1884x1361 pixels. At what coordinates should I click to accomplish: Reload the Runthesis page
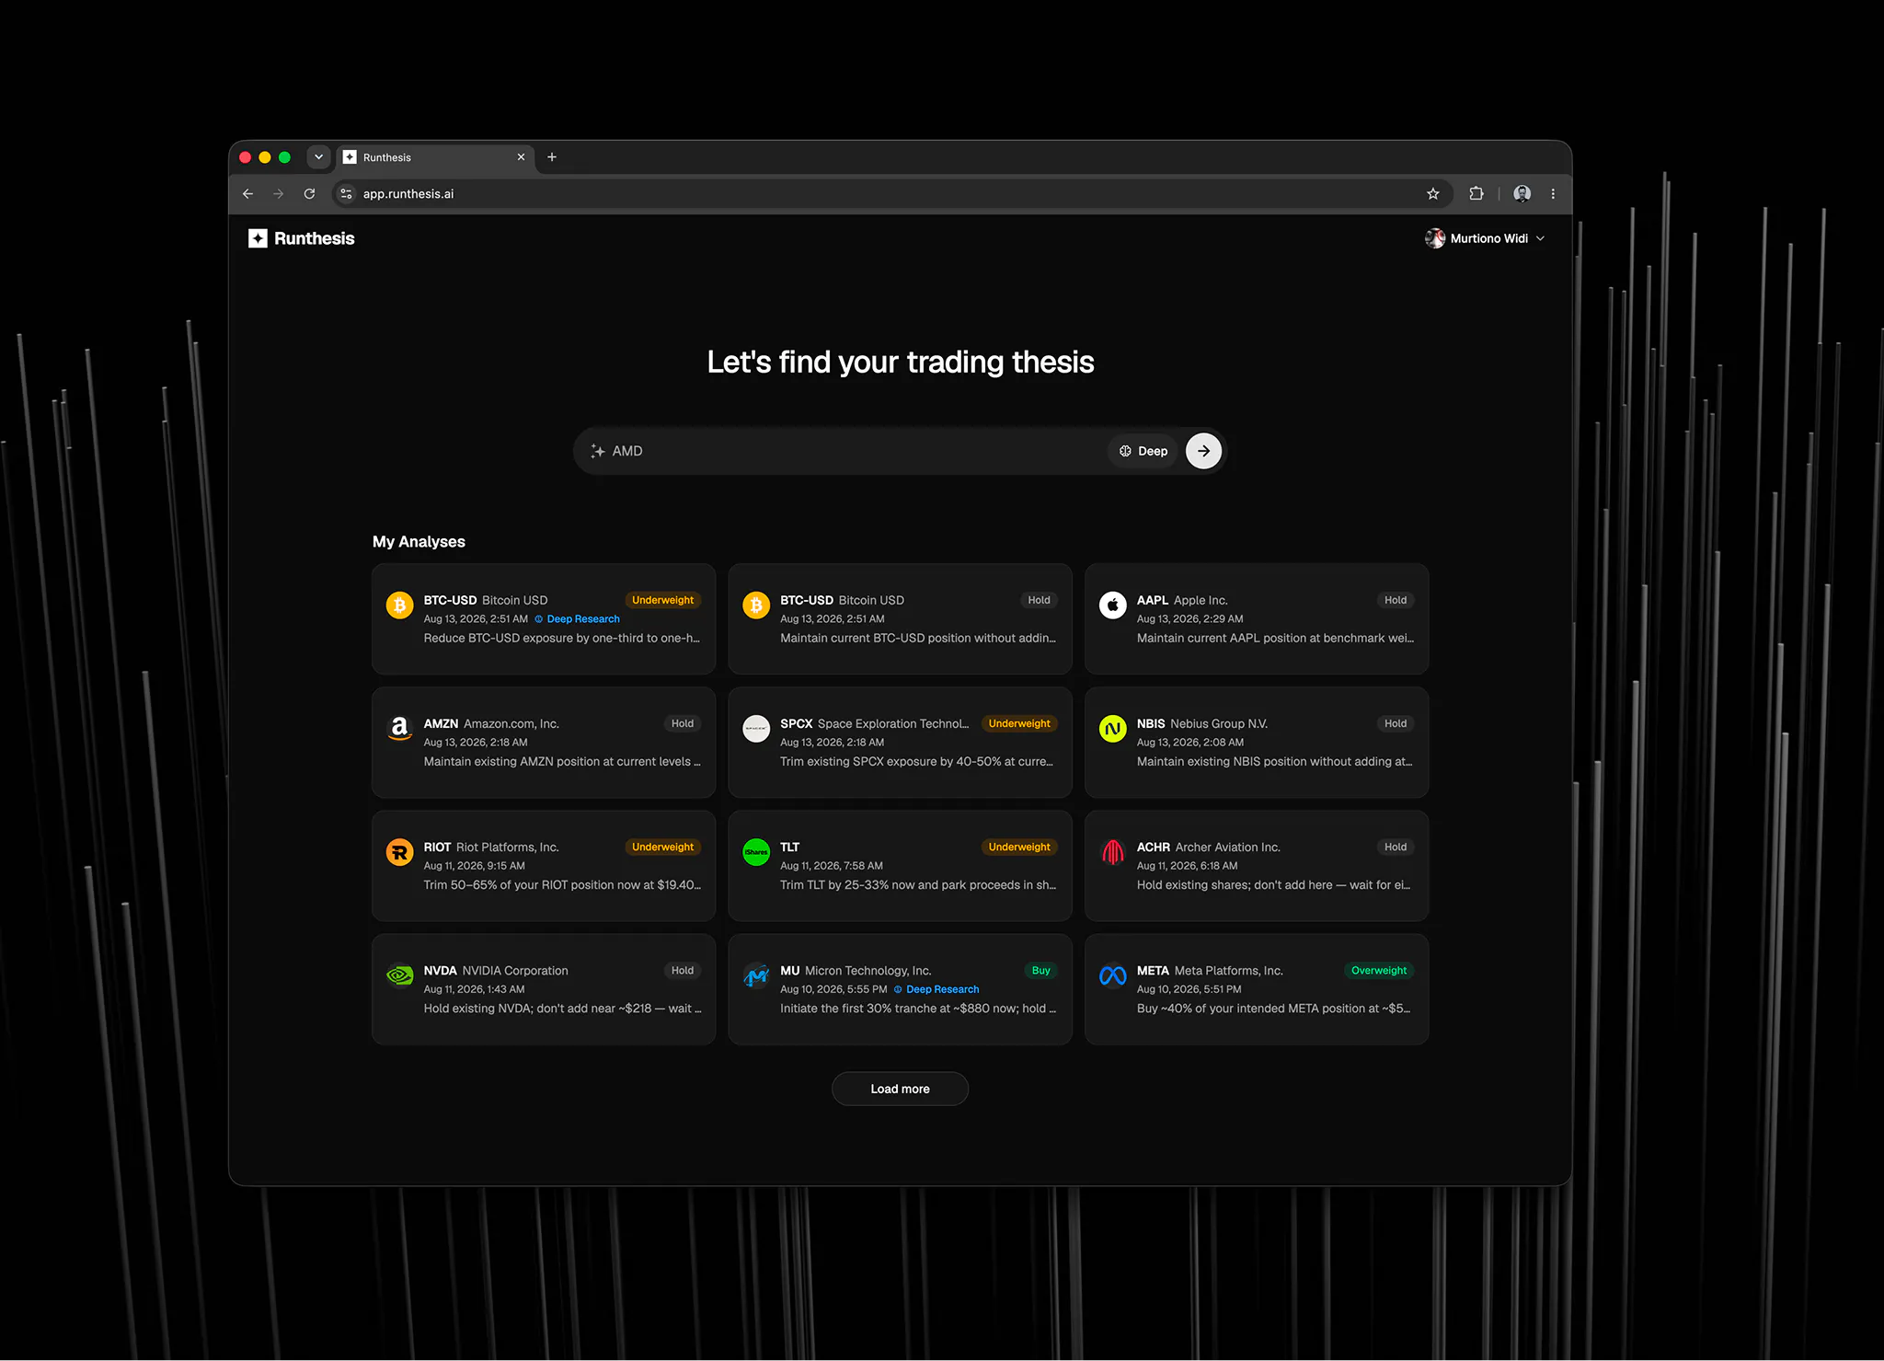tap(309, 194)
